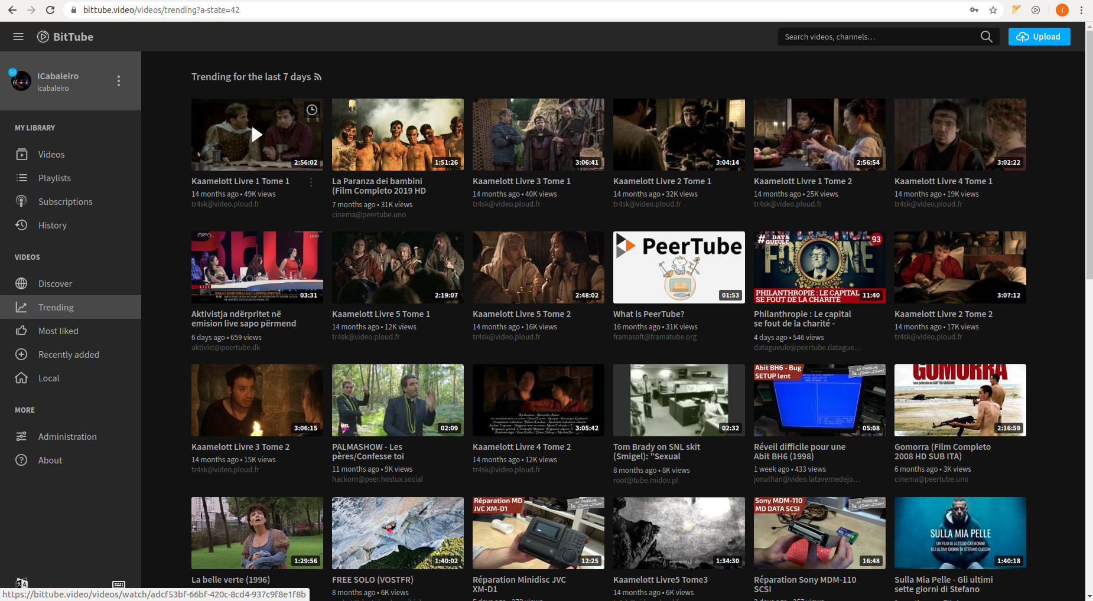1093x601 pixels.
Task: Click the browser back arrow
Action: [12, 10]
